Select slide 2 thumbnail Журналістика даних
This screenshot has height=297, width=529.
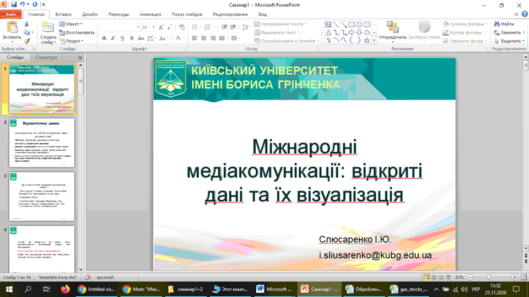pos(42,142)
